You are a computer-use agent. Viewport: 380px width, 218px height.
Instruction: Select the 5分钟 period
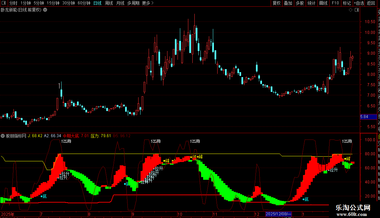[39, 3]
